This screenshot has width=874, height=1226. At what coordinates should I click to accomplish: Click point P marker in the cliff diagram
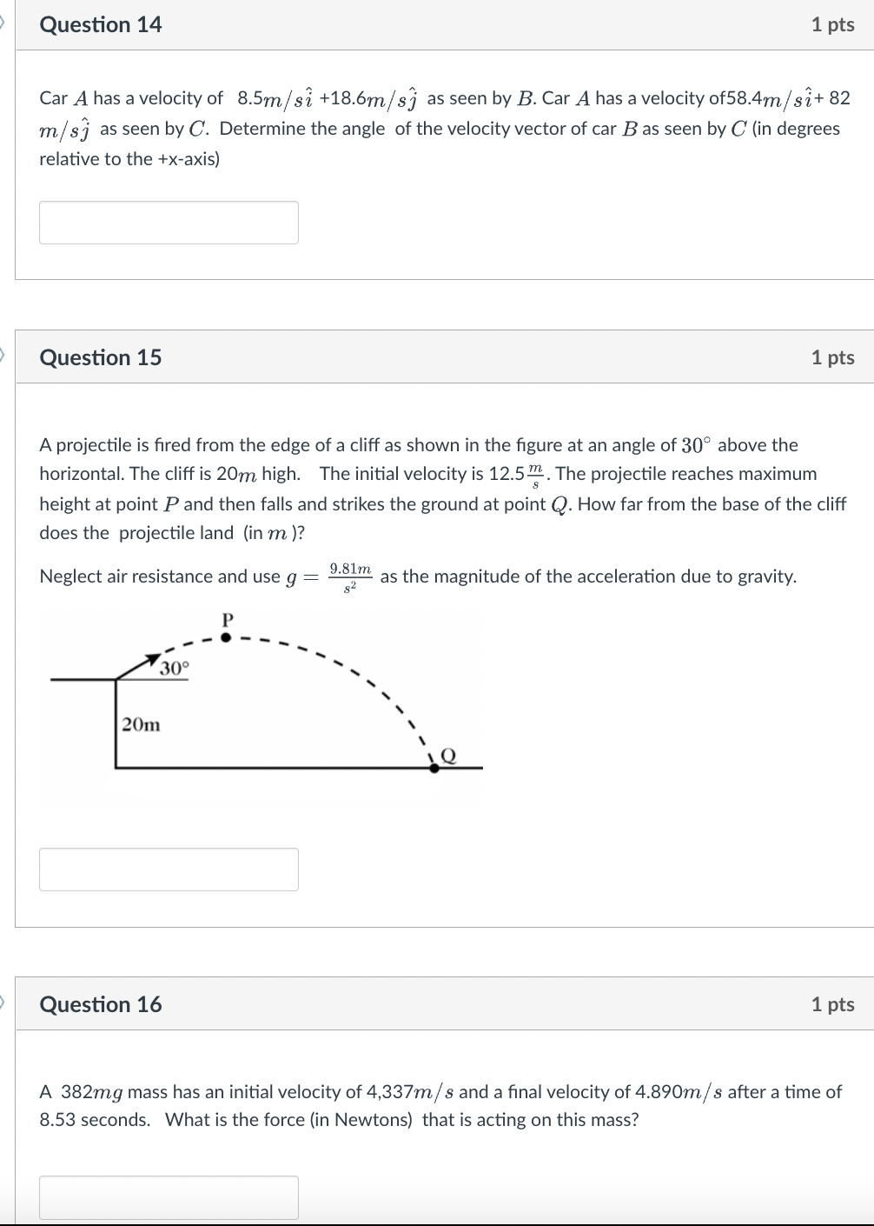(225, 637)
